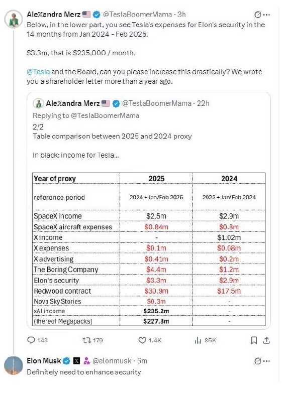Open the three-dot menu on Elon Musk's reply

coord(266,361)
